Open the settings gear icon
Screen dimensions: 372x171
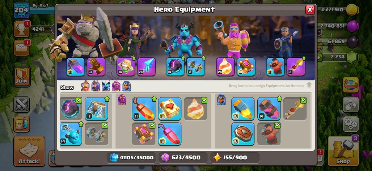click(x=350, y=123)
